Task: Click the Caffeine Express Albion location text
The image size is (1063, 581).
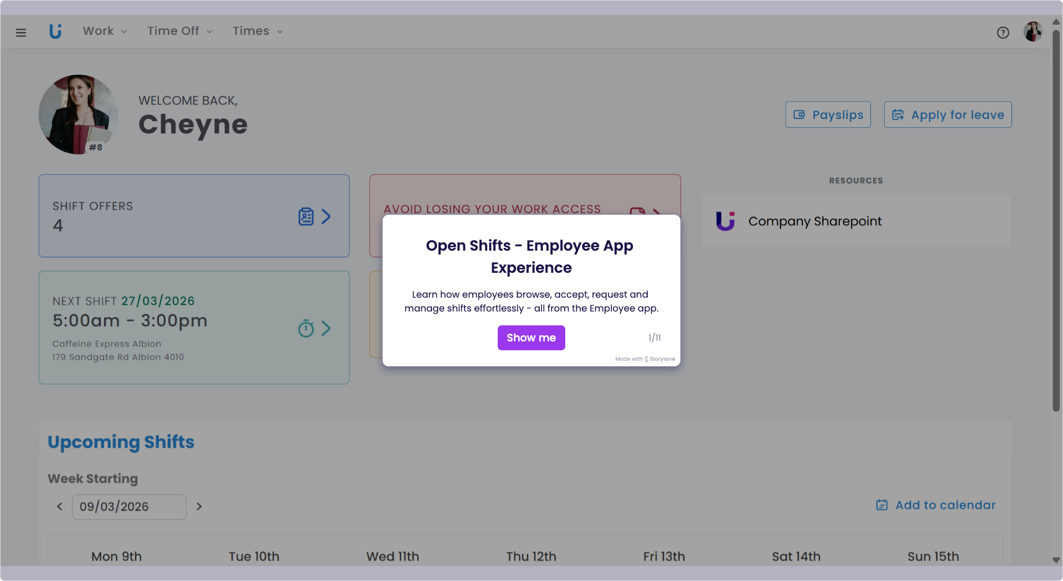Action: pyautogui.click(x=107, y=344)
